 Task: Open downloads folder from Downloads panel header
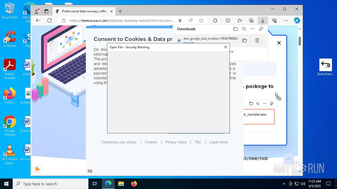pos(236,29)
